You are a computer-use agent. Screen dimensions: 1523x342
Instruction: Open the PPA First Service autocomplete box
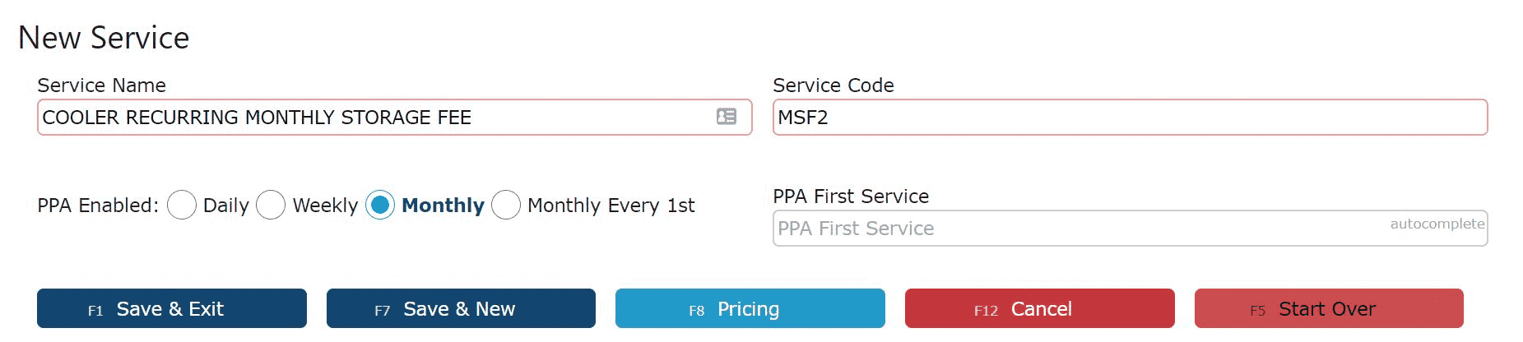tap(1130, 229)
